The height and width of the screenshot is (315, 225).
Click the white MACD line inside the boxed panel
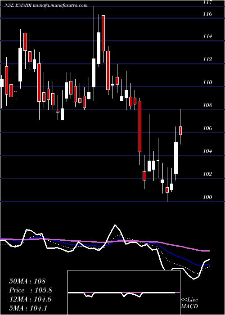[121, 293]
